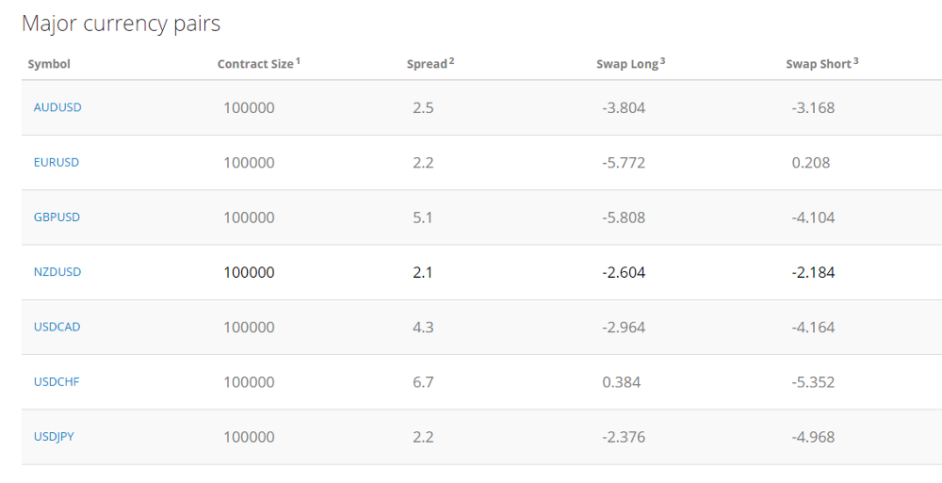
Task: Select the USDCAD Swap Short value -4.164
Action: (x=814, y=328)
